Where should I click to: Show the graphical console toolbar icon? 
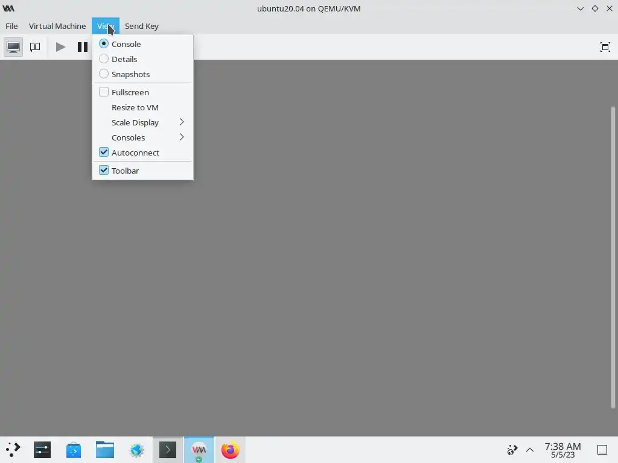[13, 47]
